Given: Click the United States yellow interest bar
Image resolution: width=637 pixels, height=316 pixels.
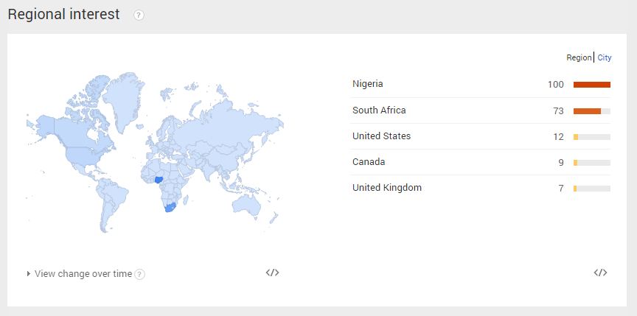Looking at the screenshot, I should [576, 136].
